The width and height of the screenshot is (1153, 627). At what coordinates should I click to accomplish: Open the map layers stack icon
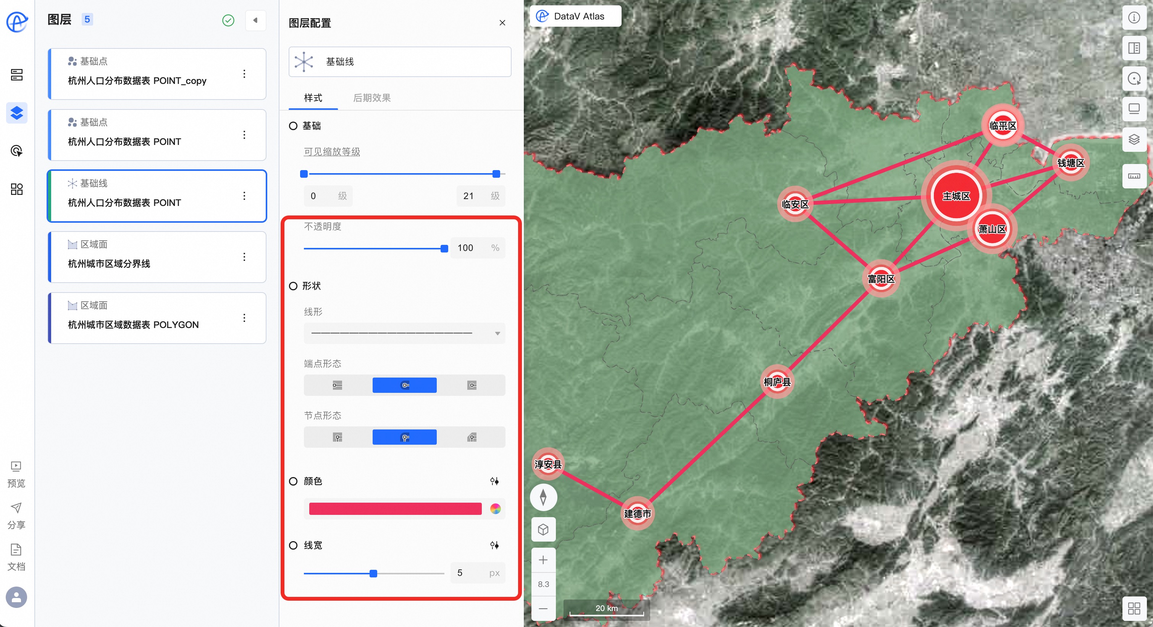tap(1134, 140)
